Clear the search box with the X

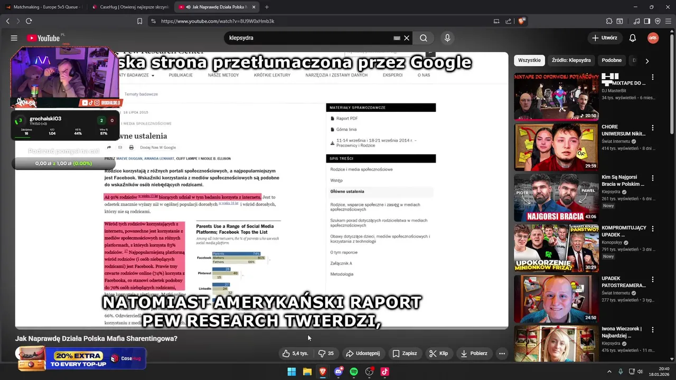pyautogui.click(x=407, y=38)
